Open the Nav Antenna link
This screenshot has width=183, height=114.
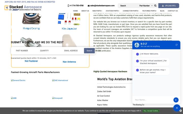coord(69,62)
